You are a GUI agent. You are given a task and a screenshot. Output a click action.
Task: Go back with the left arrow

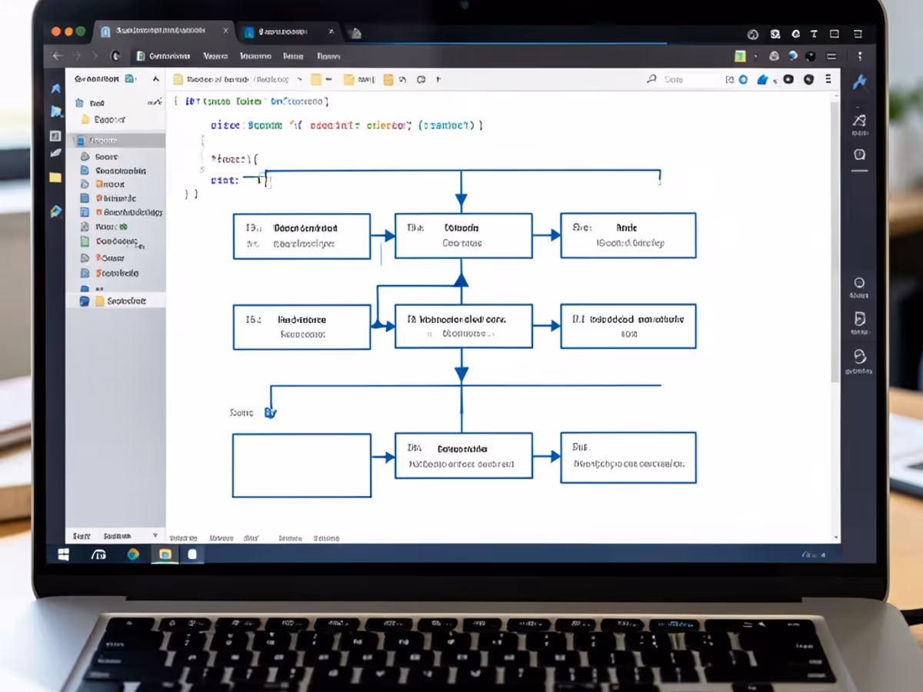tap(57, 55)
